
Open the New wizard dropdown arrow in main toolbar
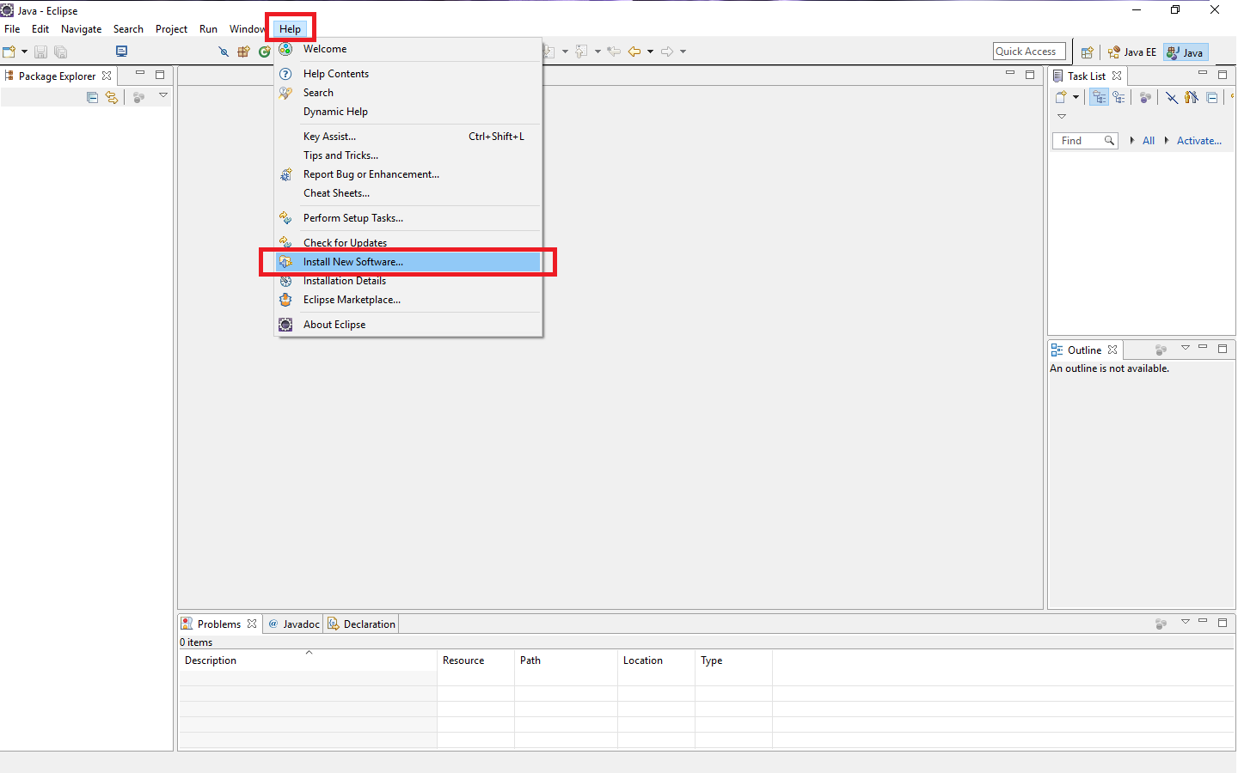[24, 52]
